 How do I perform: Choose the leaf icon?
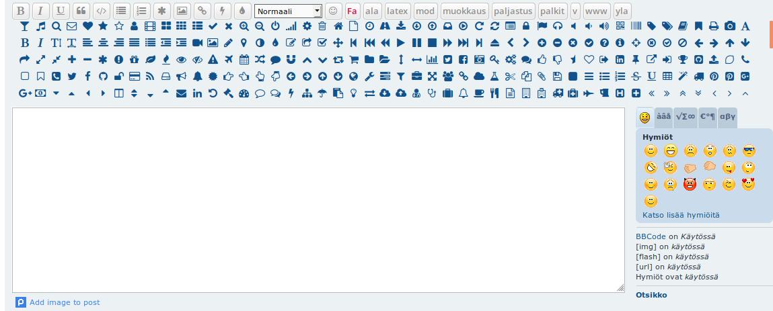pos(150,60)
